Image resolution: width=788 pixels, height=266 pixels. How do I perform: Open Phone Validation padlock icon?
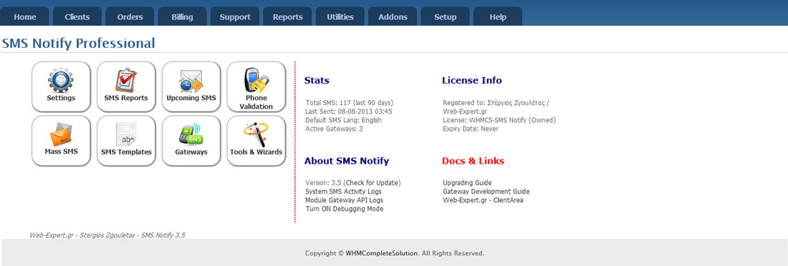(256, 87)
